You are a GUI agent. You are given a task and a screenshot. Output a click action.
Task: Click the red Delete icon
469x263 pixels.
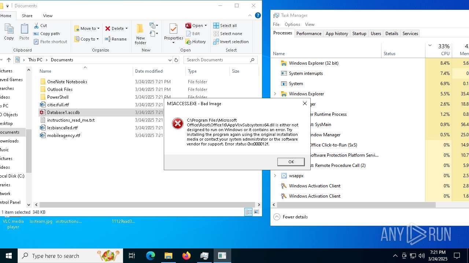pos(108,28)
